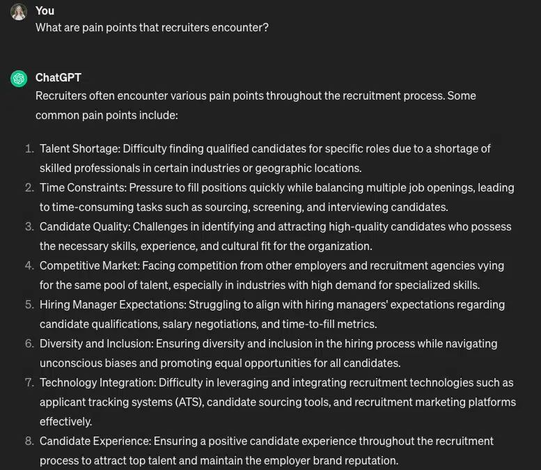The image size is (541, 470).
Task: Click the "applicant tracking systems (ATS)" text
Action: pos(120,402)
